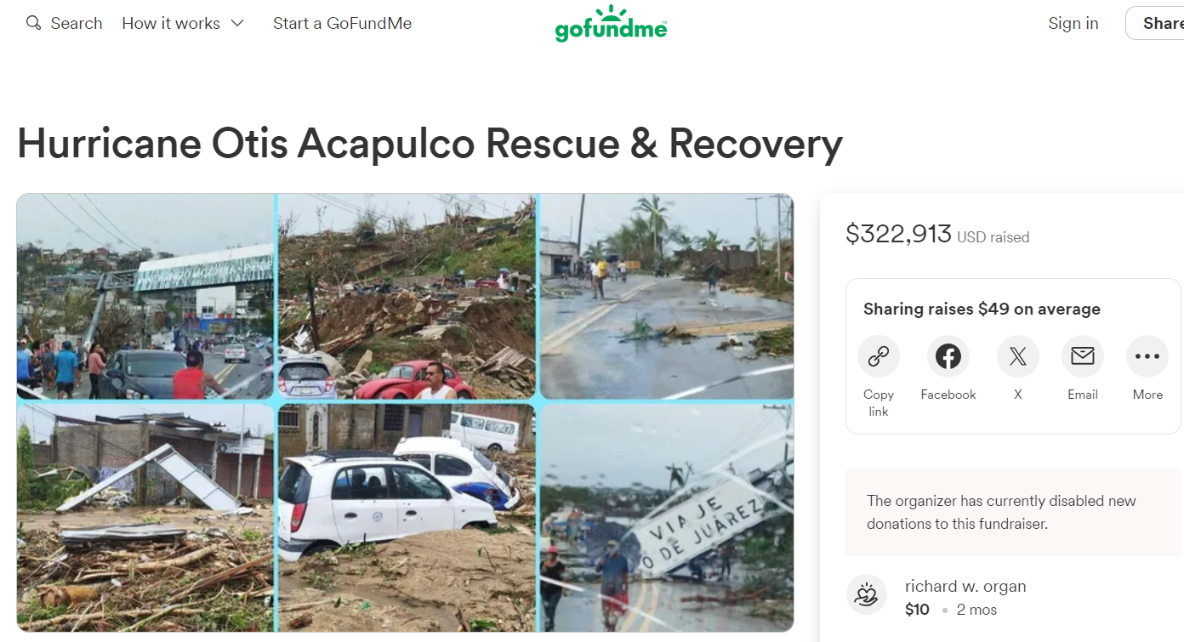This screenshot has width=1184, height=642.
Task: Click the Search text in navigation
Action: point(77,23)
